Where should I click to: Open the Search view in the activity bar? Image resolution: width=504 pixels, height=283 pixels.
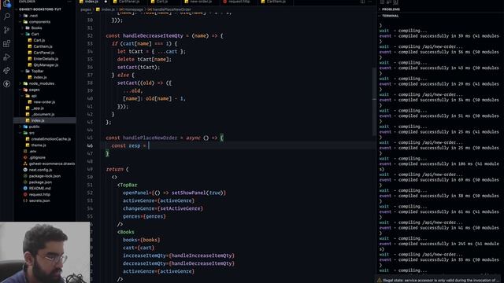[7, 17]
